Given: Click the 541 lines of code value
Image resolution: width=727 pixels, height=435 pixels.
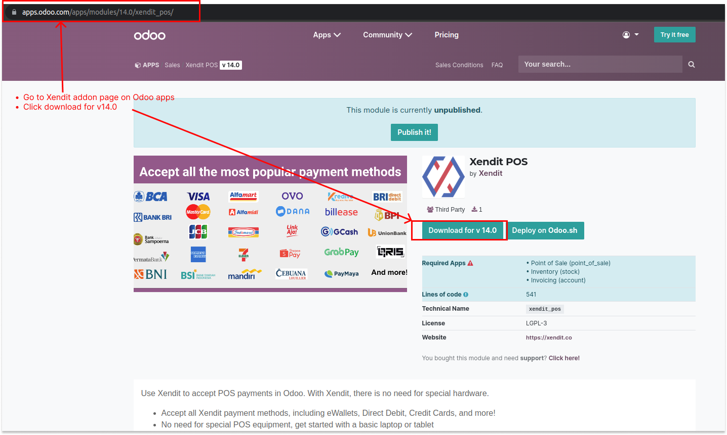Looking at the screenshot, I should point(531,295).
